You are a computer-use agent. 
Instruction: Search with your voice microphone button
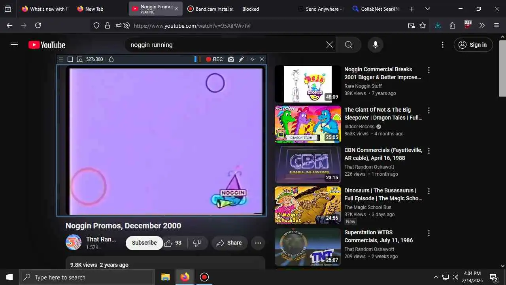point(376,45)
